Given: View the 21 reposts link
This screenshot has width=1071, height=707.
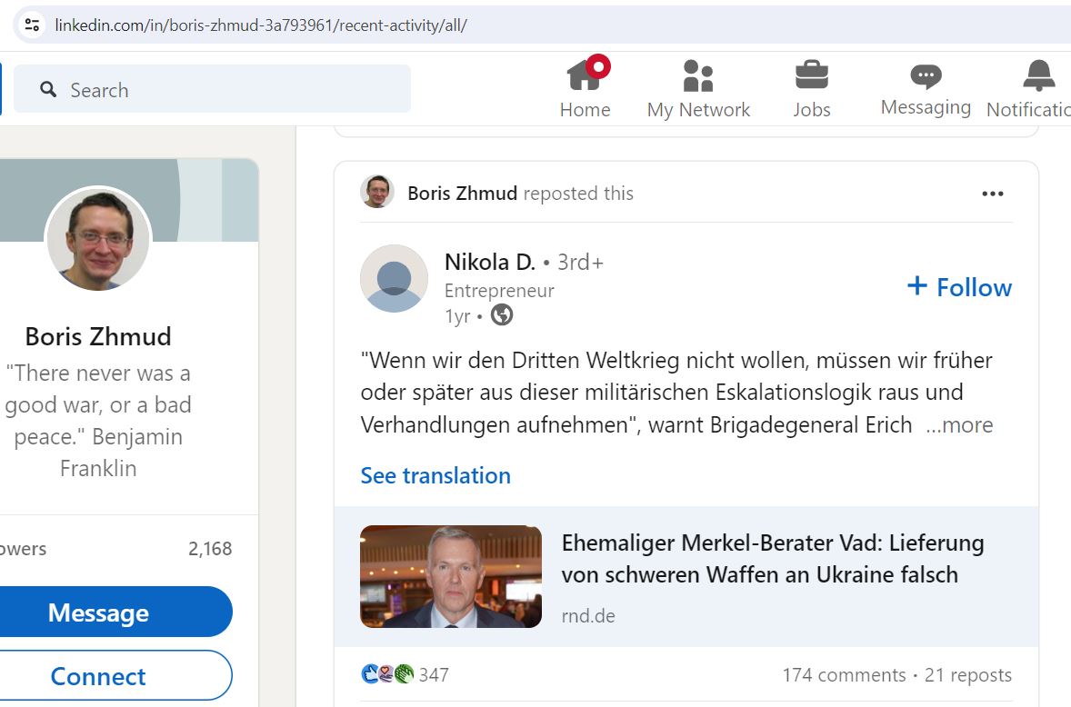Looking at the screenshot, I should coord(968,675).
